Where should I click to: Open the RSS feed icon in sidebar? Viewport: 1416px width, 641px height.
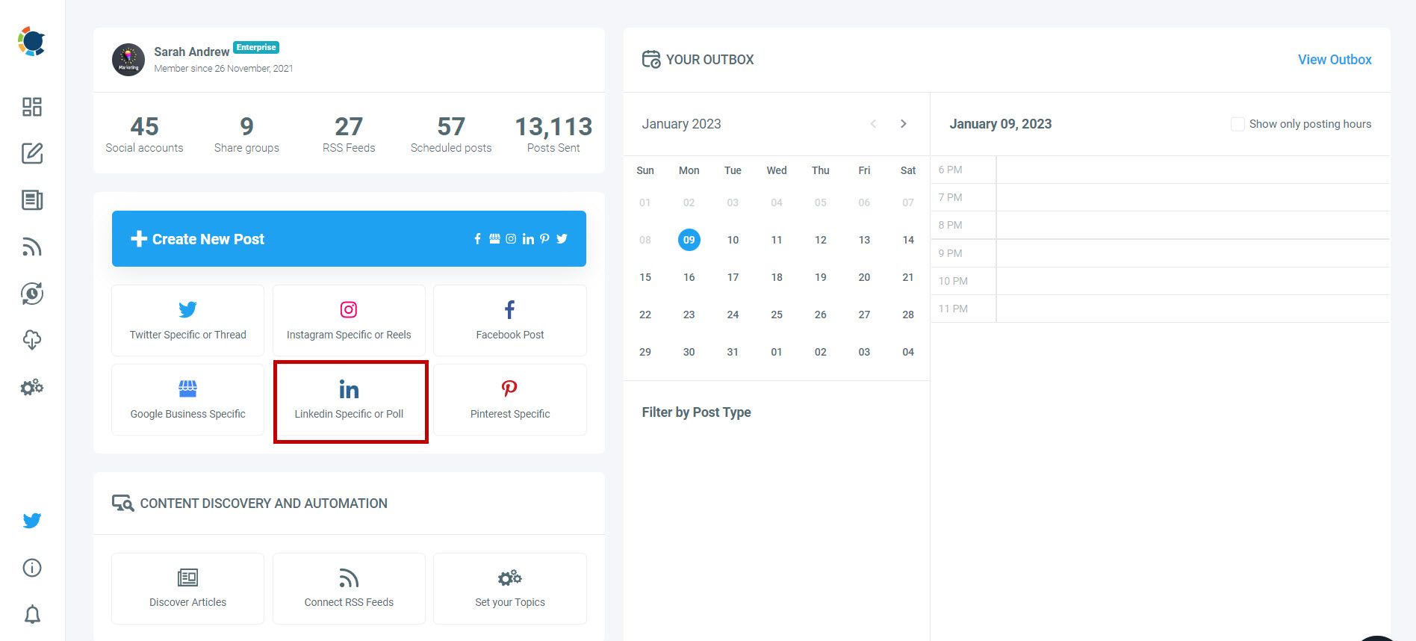click(x=32, y=247)
